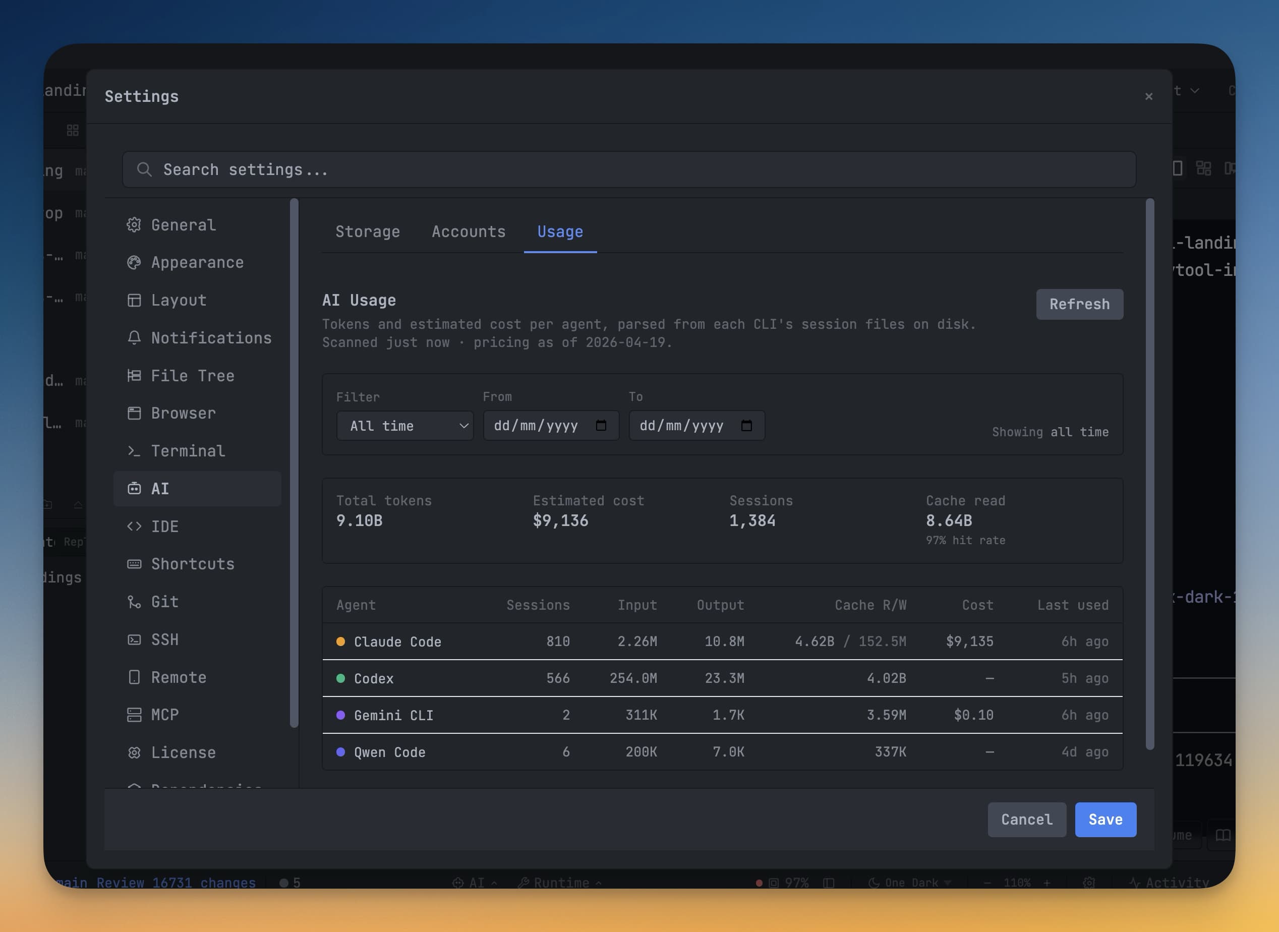
Task: Expand the One Dark theme selector
Action: pyautogui.click(x=909, y=883)
